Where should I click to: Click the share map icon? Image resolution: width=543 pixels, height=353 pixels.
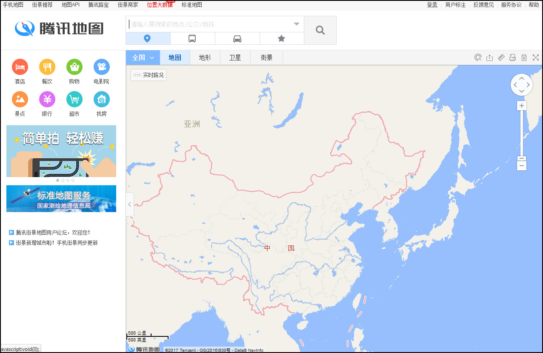[490, 57]
